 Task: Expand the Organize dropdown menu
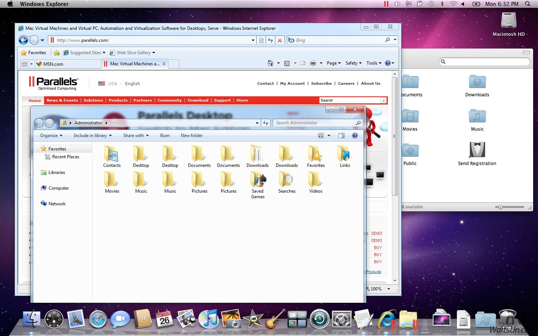(x=51, y=136)
